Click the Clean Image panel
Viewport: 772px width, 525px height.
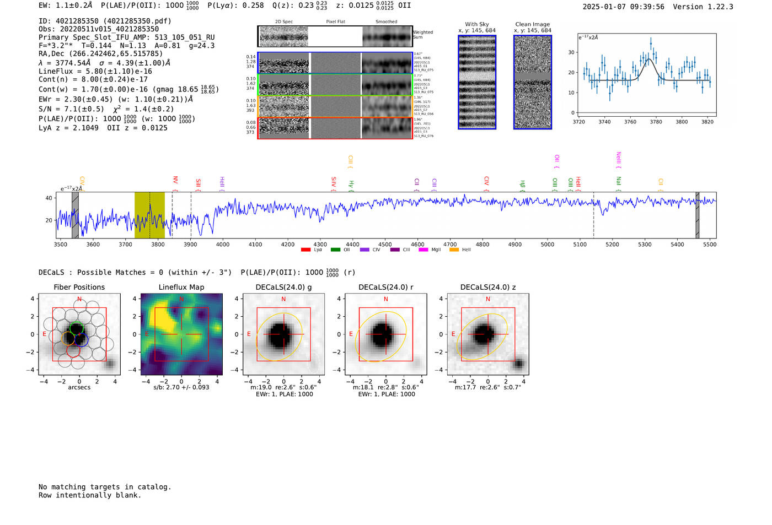[533, 82]
